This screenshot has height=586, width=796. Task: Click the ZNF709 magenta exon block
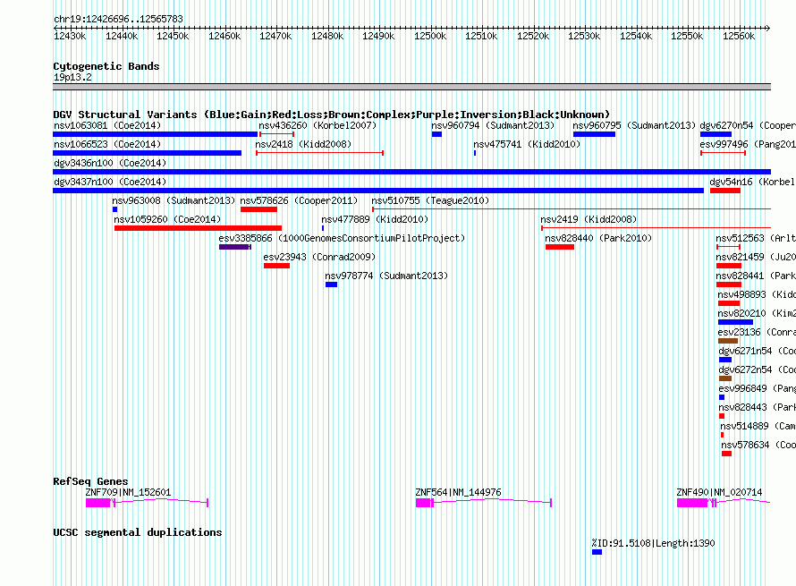pos(98,503)
